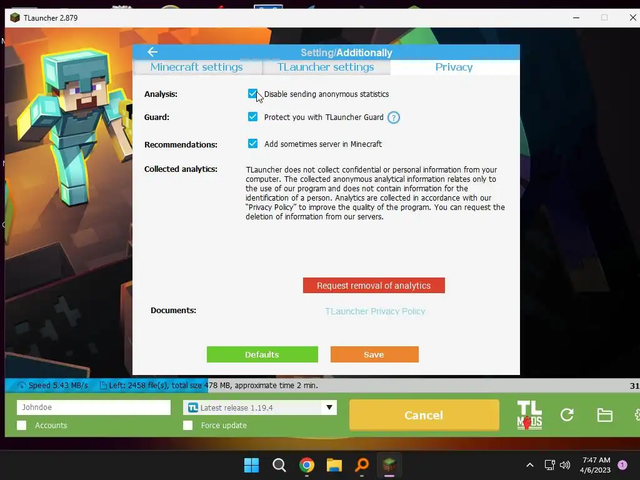Screen dimensions: 640x480
Task: Open taskbar Search
Action: [279, 465]
